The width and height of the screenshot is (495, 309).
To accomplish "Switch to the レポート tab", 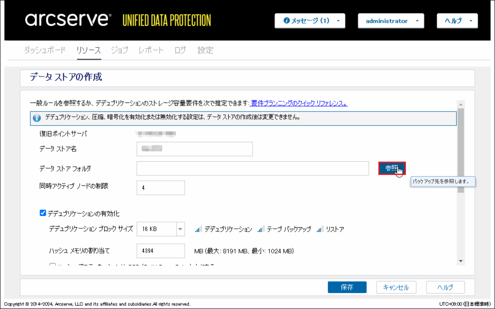I will coord(151,50).
